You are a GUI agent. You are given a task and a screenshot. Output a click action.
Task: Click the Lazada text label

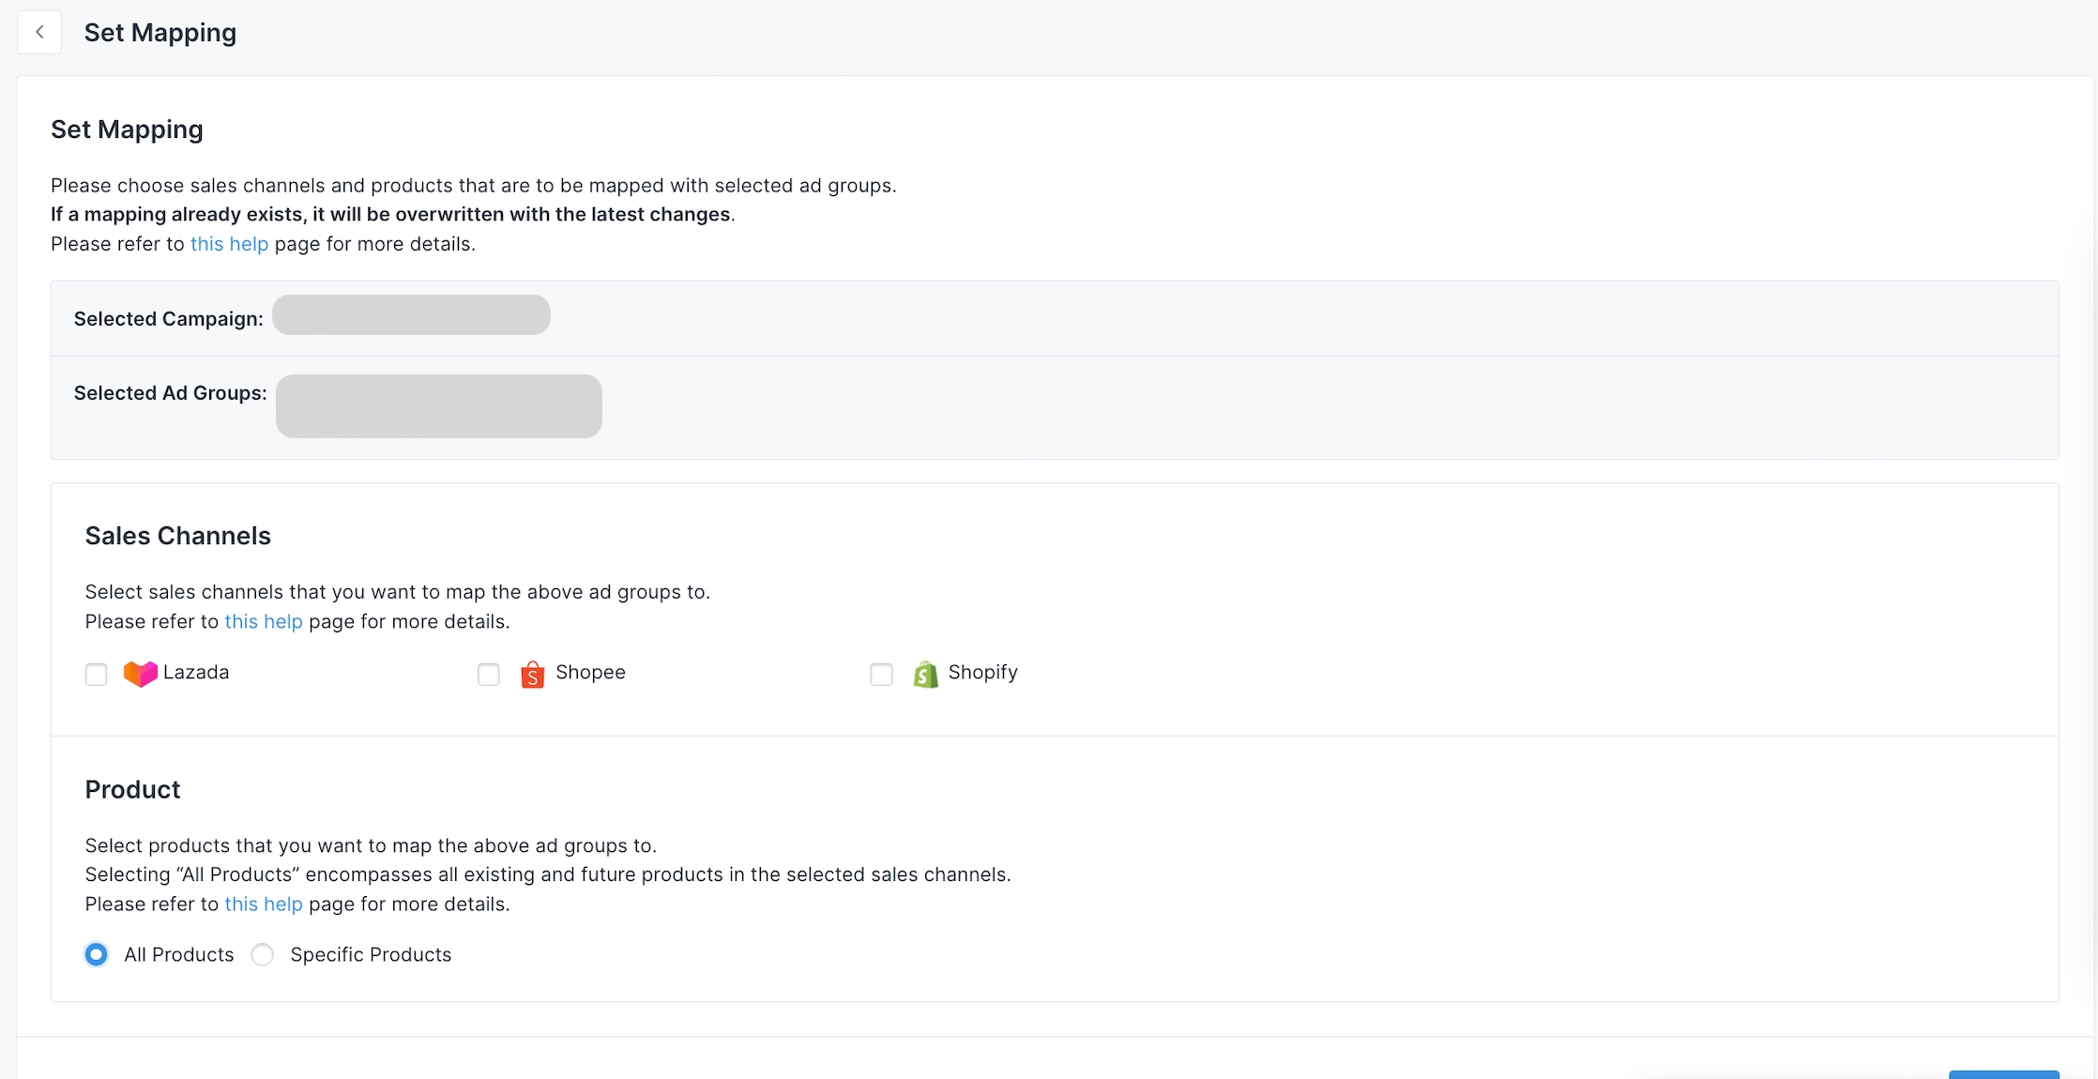click(196, 672)
